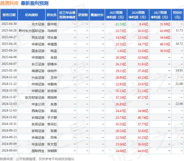Click analyst name 姚遥
184x161 pixels.
[x=54, y=51]
